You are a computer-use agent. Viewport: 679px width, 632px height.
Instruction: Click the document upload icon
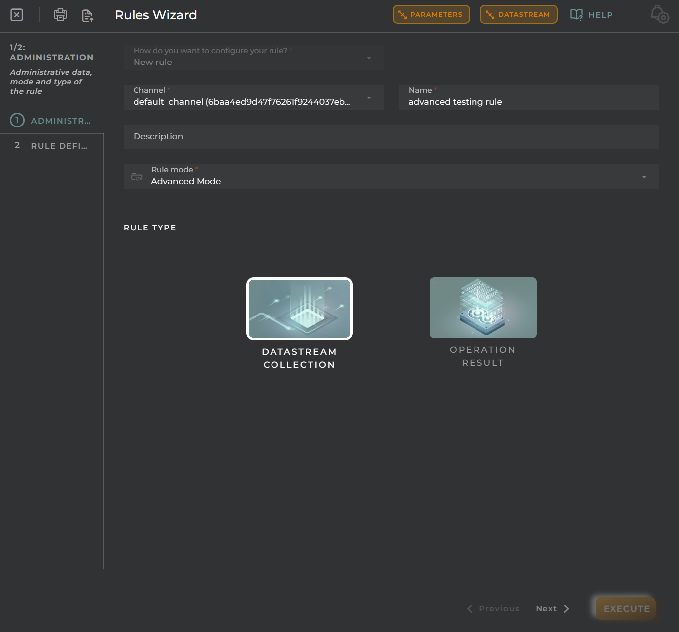pos(87,15)
